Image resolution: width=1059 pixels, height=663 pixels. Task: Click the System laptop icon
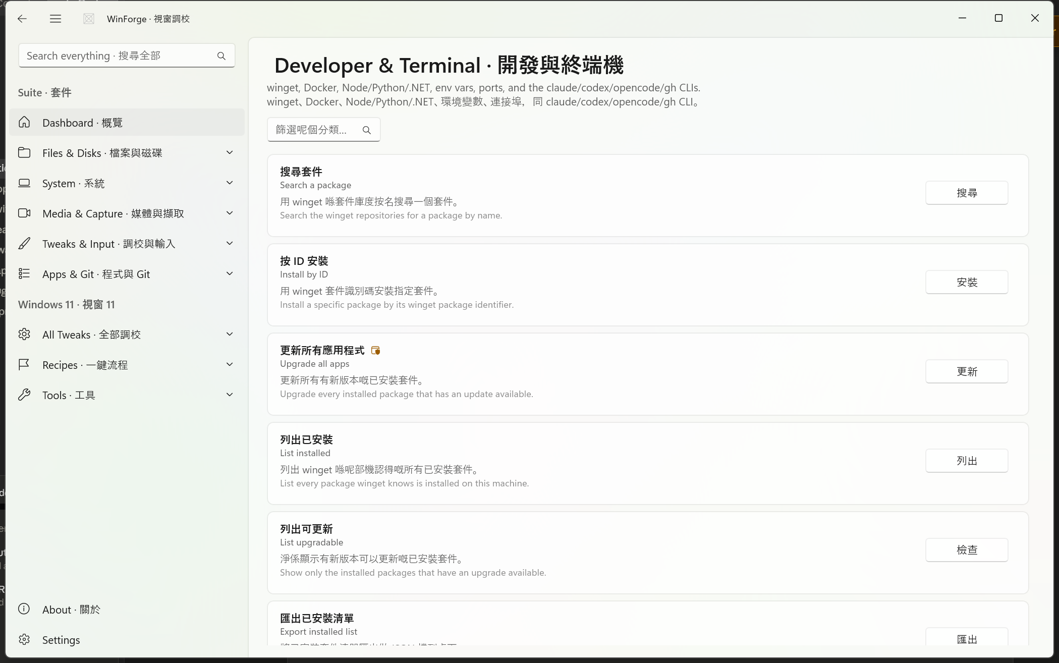tap(24, 183)
